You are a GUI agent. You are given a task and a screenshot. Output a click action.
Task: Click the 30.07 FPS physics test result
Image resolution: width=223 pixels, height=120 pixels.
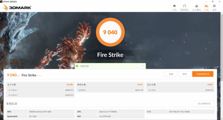tap(139, 90)
